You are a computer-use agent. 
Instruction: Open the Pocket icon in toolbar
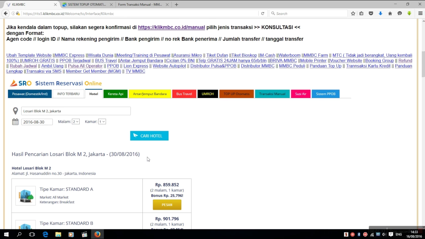pos(371,14)
